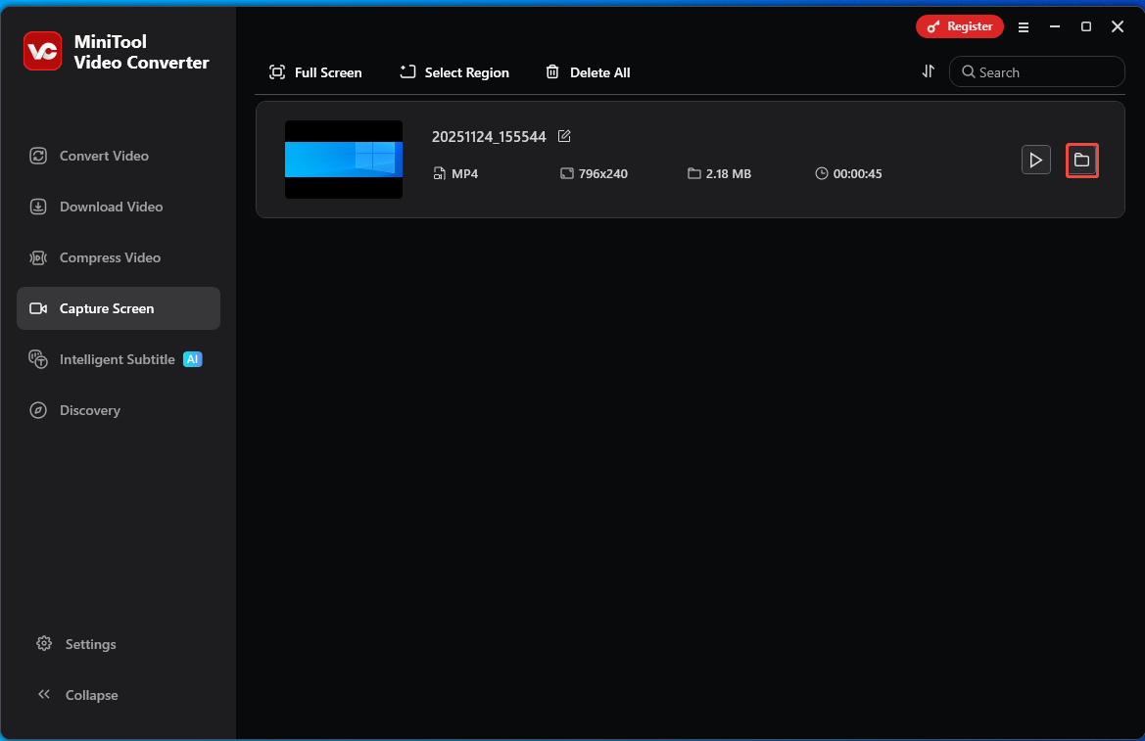The width and height of the screenshot is (1145, 741).
Task: Rename the 20251124_155544 recording
Action: coord(564,136)
